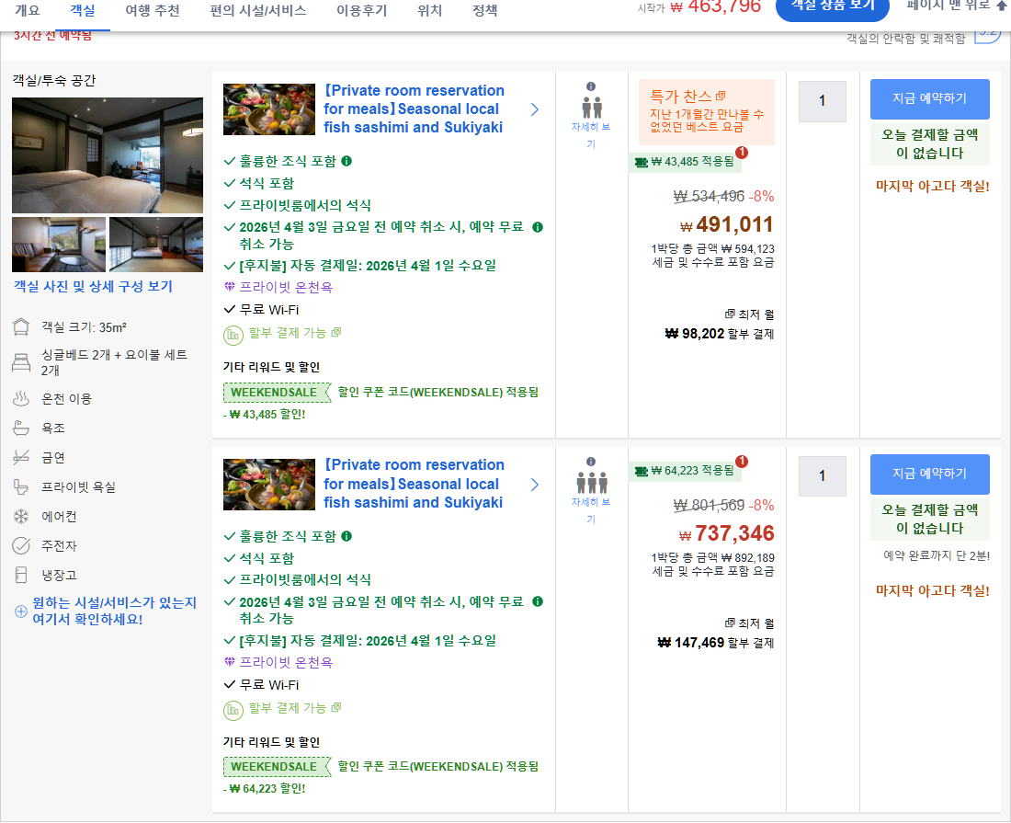The height and width of the screenshot is (823, 1011).
Task: Open 객실 사진 및 상세 구성 보기 link
Action: (x=94, y=286)
